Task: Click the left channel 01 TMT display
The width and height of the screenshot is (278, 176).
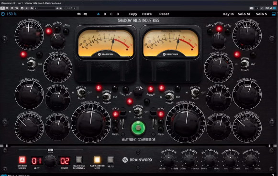Action: [37, 161]
